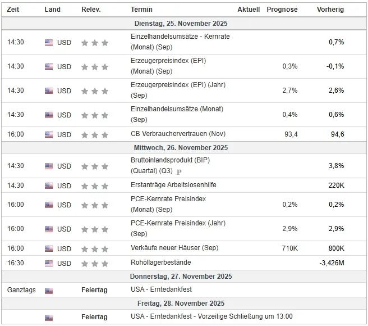Viewport: 368px width, 326px height.
Task: Click the US flag in the Verkäufe neuer Häuser row
Action: [x=49, y=248]
